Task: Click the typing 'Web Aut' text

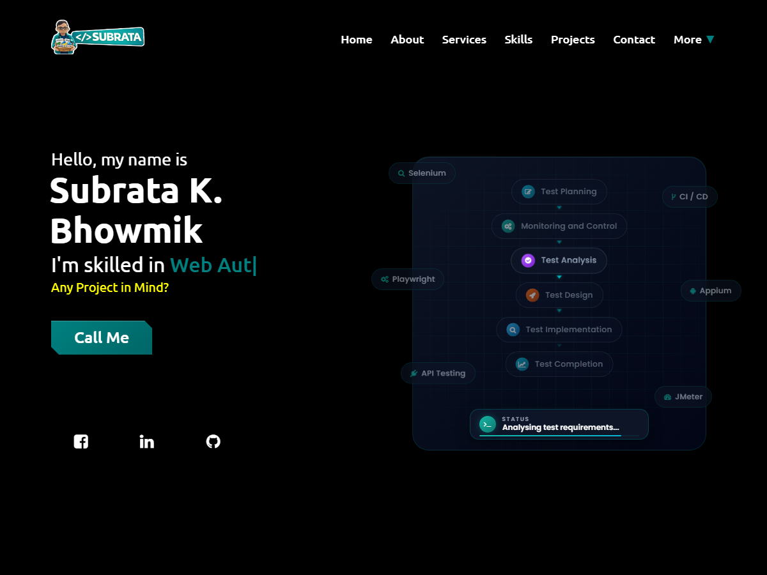Action: pyautogui.click(x=211, y=265)
